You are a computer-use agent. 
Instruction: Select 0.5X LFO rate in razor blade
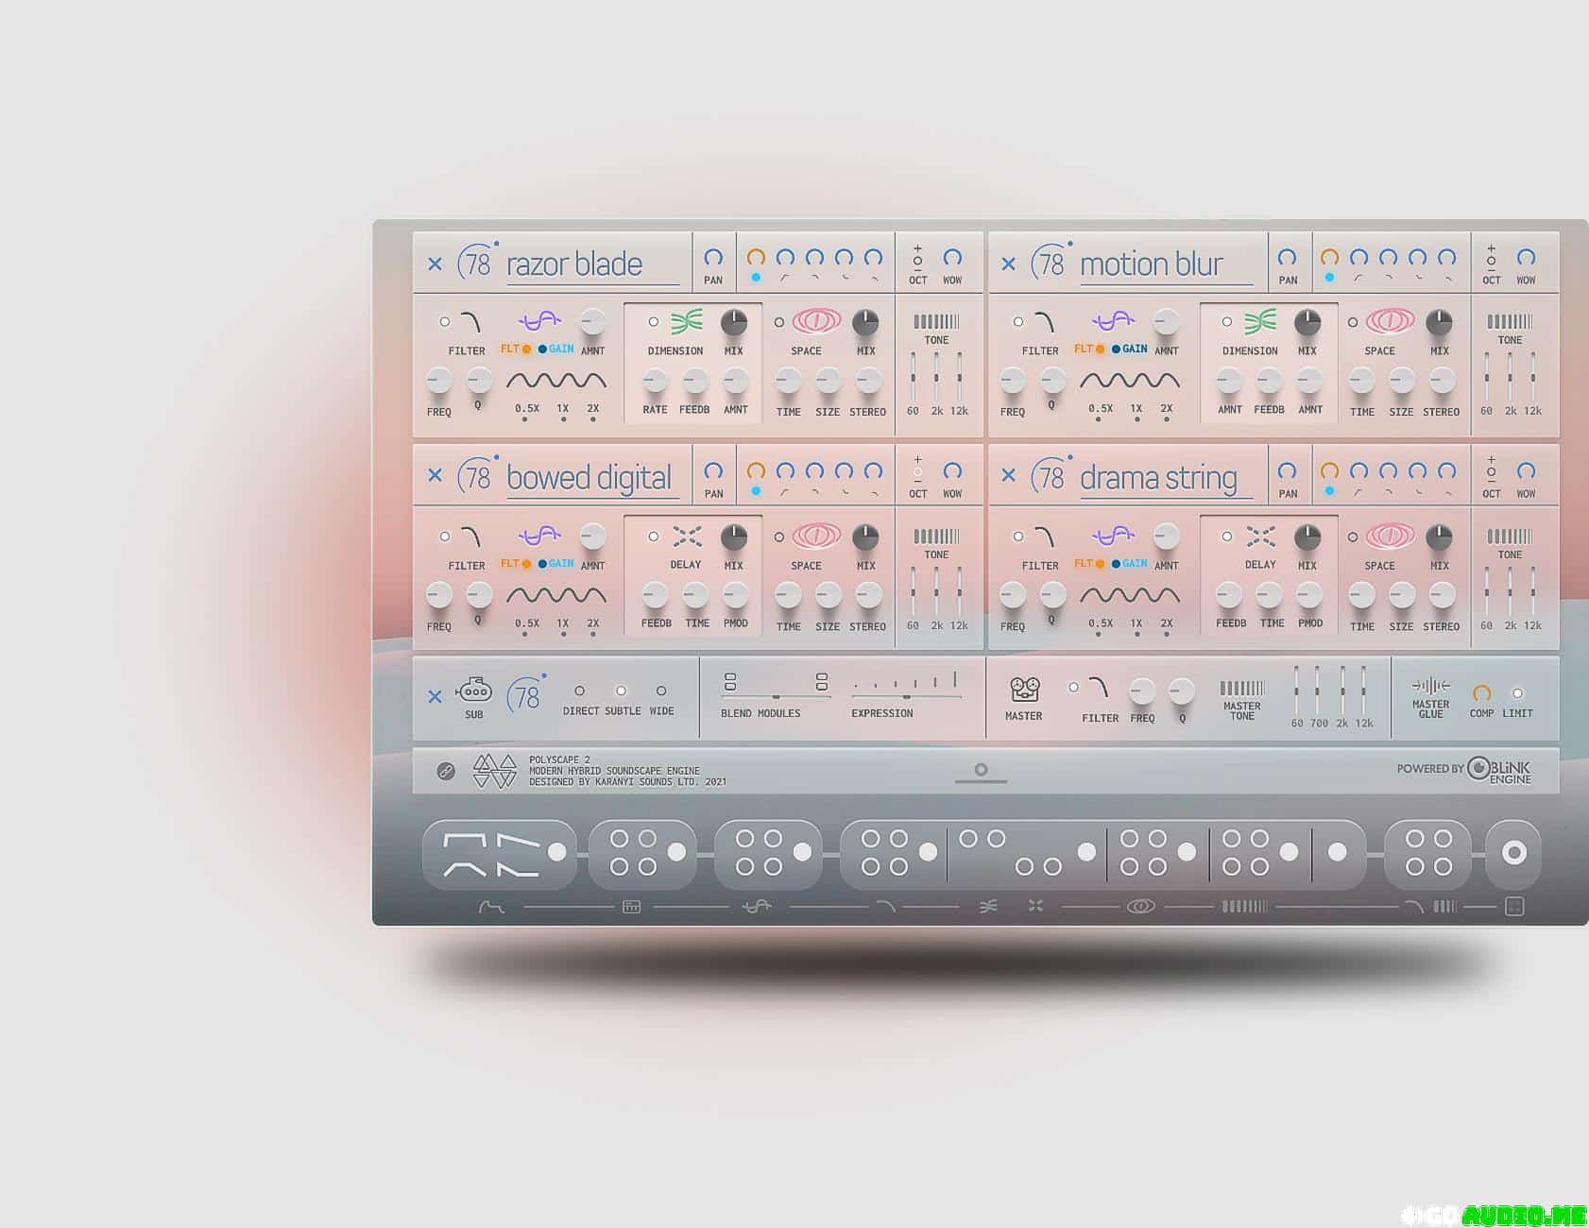pyautogui.click(x=525, y=418)
